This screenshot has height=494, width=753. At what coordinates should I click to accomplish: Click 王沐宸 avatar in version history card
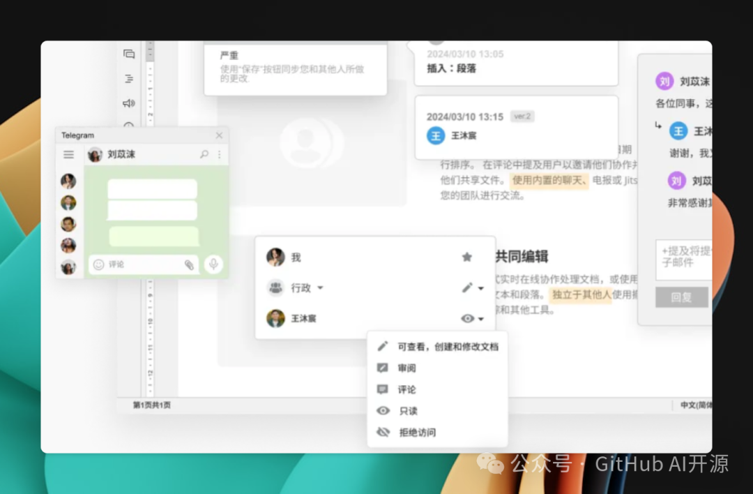tap(436, 136)
